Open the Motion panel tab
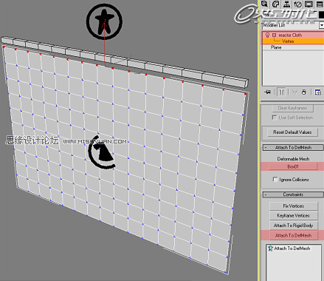The image size is (324, 281). pos(297,4)
